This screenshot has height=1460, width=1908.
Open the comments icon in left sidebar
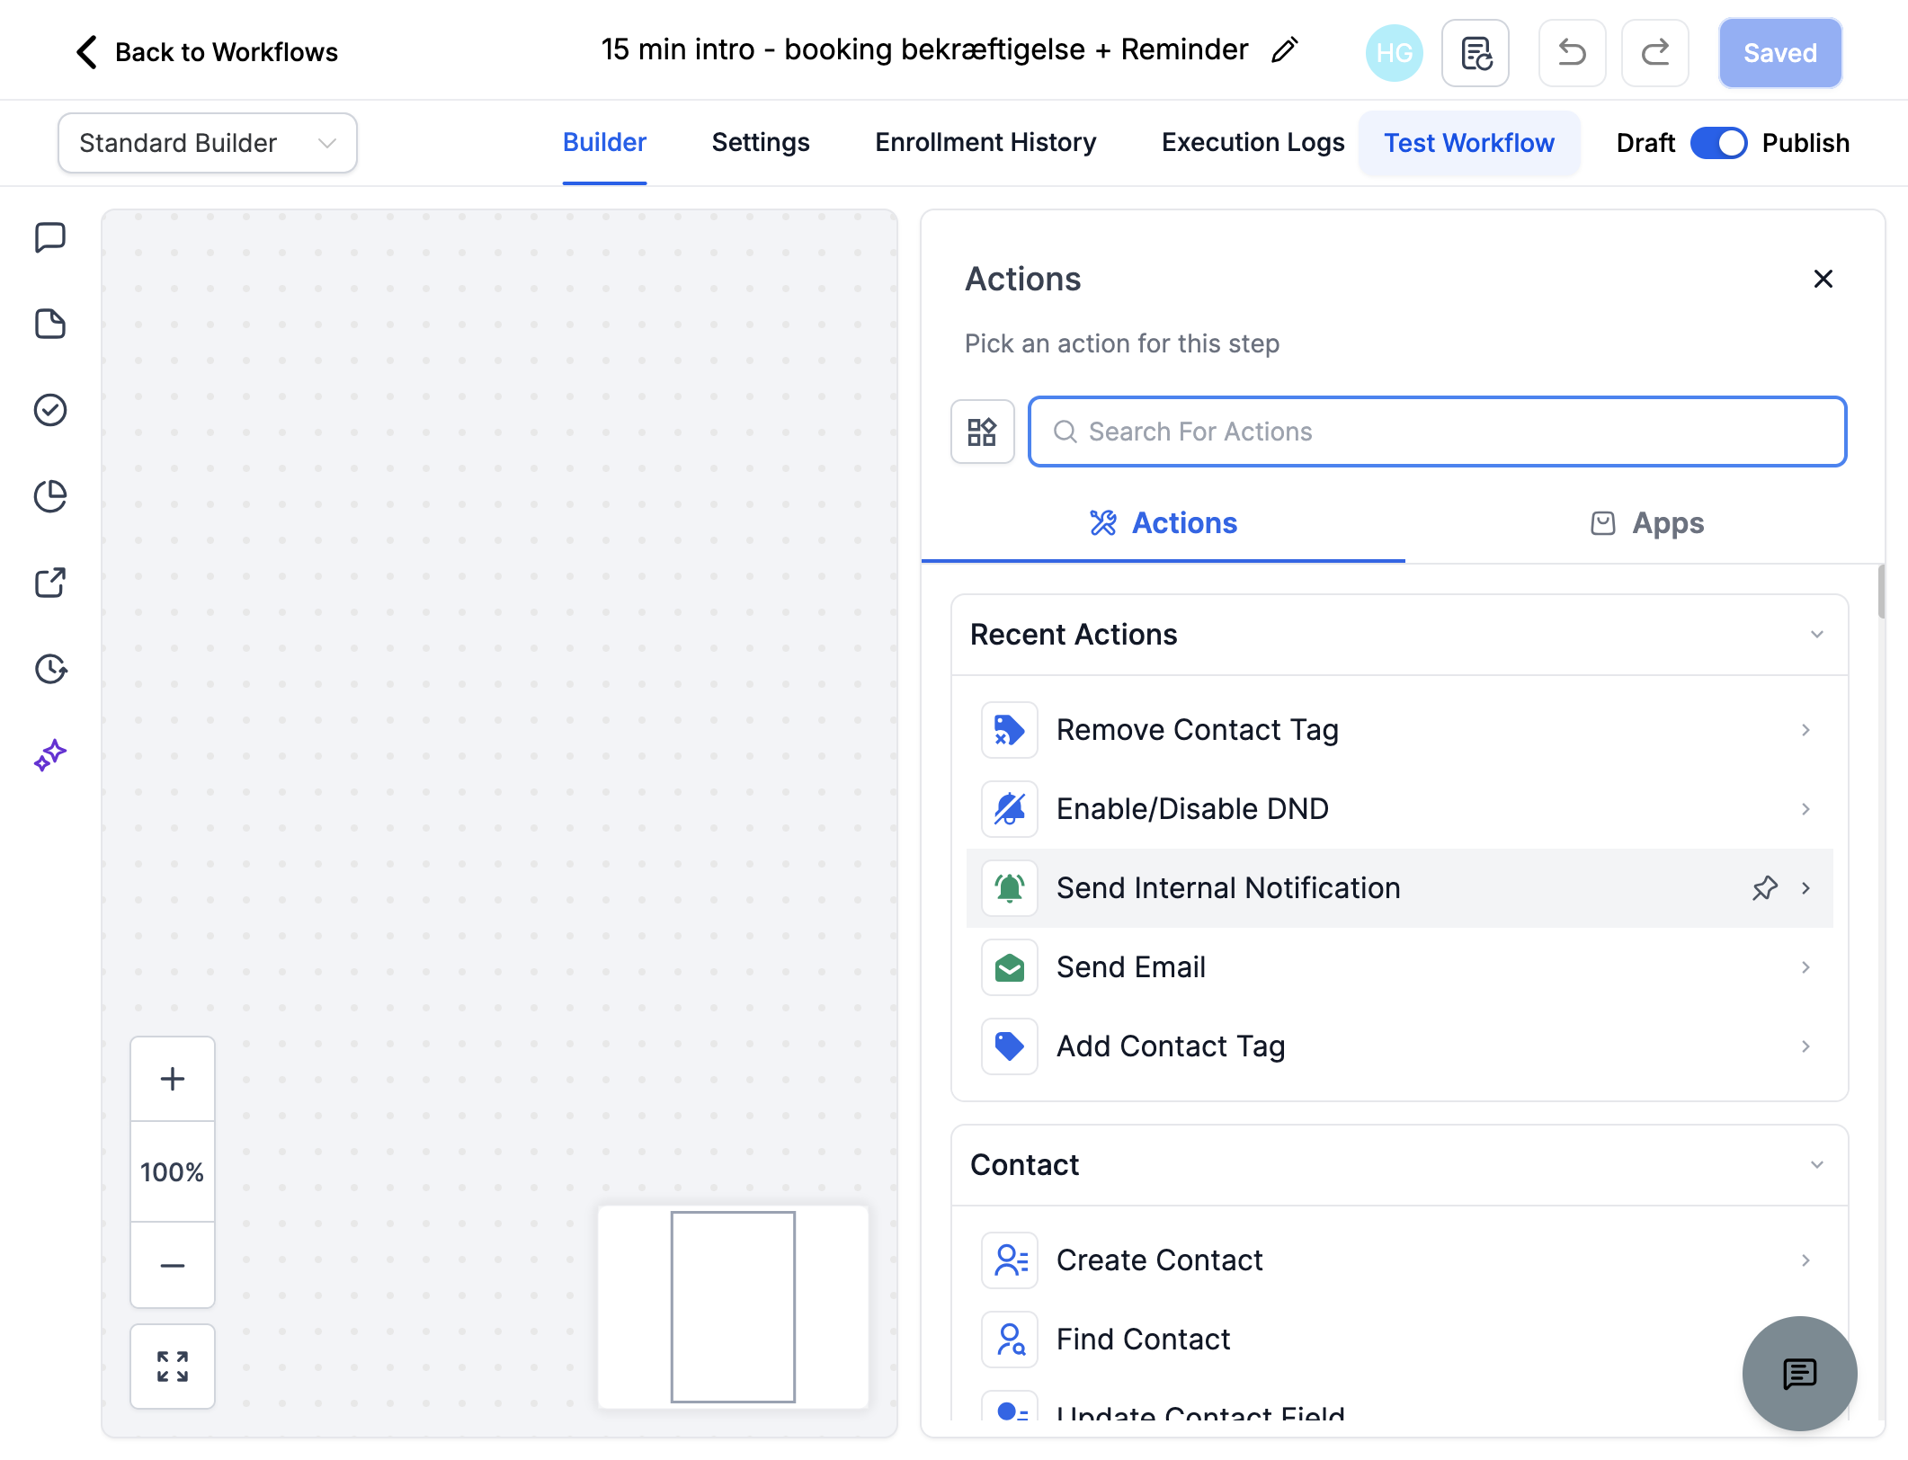click(50, 238)
